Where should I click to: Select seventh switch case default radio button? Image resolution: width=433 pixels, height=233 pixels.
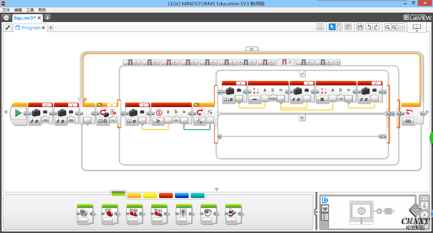coord(241,63)
